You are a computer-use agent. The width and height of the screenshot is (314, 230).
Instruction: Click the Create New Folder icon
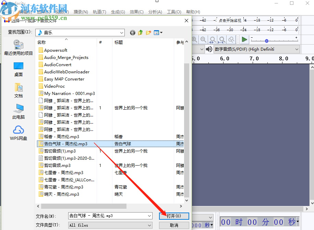point(148,33)
